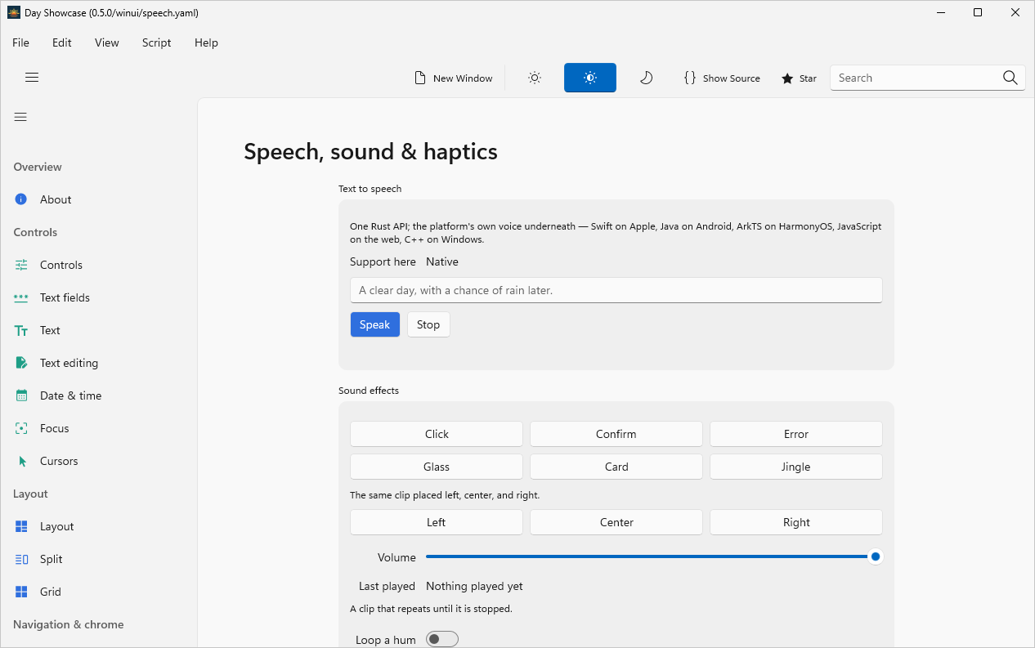
Task: Click the Show Source label
Action: (x=732, y=78)
